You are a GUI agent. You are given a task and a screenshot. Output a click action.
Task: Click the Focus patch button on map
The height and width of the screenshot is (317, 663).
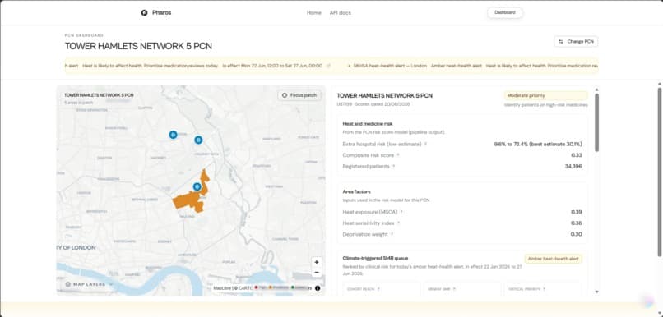pyautogui.click(x=299, y=95)
